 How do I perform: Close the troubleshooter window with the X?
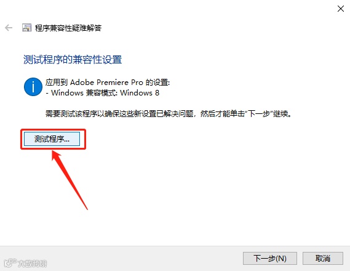click(x=341, y=9)
